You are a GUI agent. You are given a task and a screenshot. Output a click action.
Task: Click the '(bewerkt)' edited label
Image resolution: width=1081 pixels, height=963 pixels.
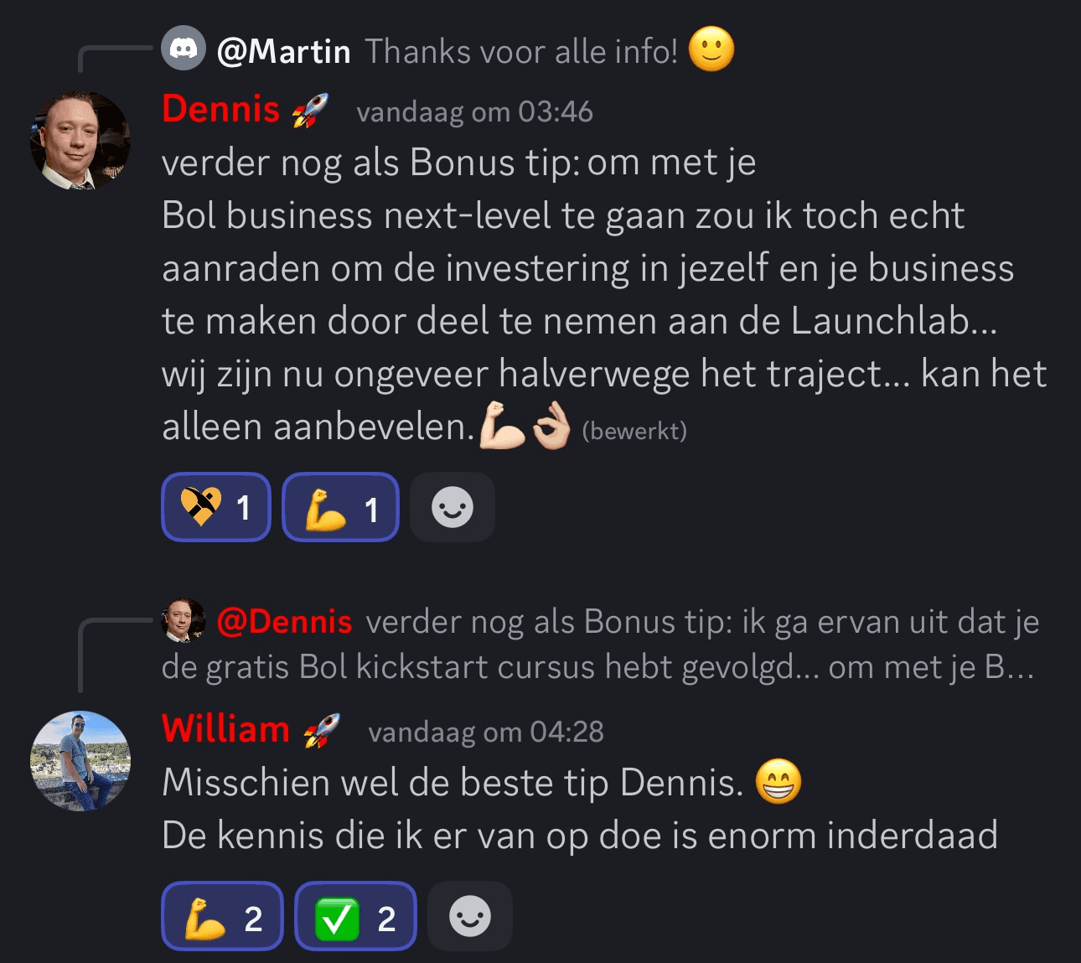coord(634,431)
